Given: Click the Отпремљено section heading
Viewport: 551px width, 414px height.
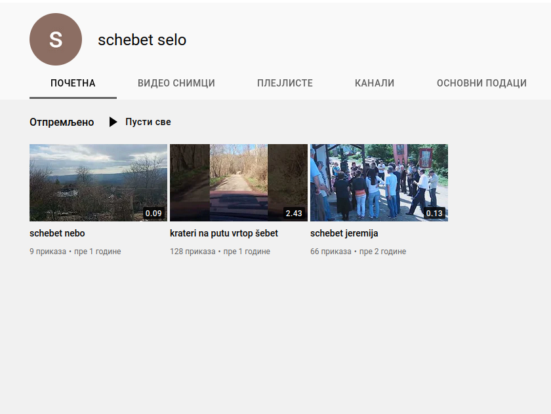Looking at the screenshot, I should (62, 122).
